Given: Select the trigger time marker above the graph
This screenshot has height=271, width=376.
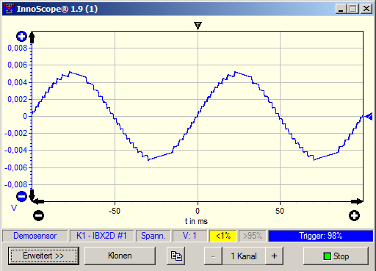Looking at the screenshot, I should [198, 26].
